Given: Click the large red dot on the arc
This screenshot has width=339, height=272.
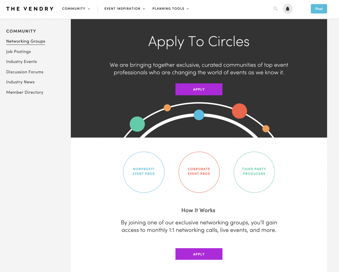Looking at the screenshot, I should [239, 111].
